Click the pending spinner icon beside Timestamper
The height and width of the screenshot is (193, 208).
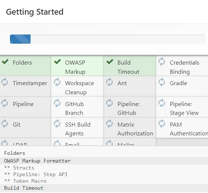pyautogui.click(x=5, y=82)
